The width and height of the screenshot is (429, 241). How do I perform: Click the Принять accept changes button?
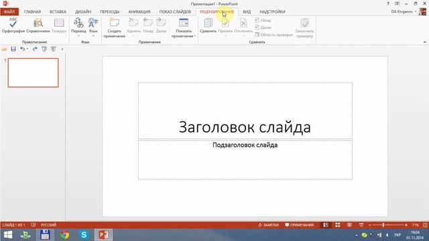click(x=225, y=27)
